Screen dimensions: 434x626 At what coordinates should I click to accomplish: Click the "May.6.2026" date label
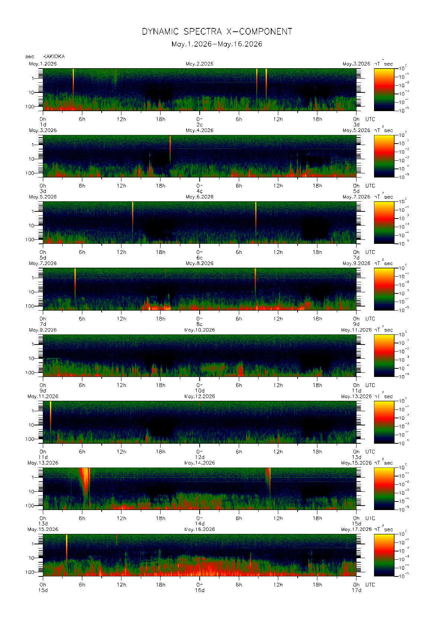tap(200, 197)
